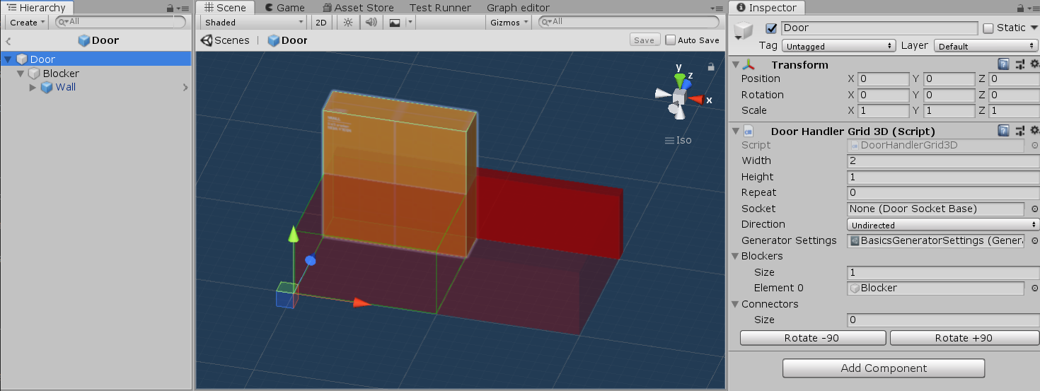Toggle 2D scene view mode

pyautogui.click(x=321, y=23)
